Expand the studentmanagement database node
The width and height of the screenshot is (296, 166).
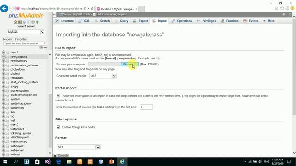tap(3, 95)
